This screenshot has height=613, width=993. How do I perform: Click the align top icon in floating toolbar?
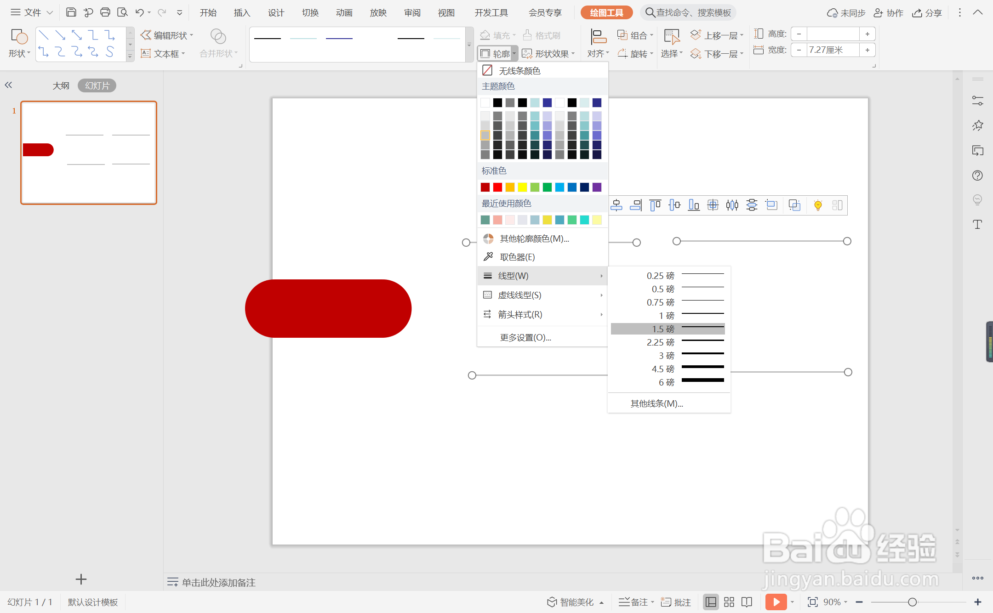(655, 205)
